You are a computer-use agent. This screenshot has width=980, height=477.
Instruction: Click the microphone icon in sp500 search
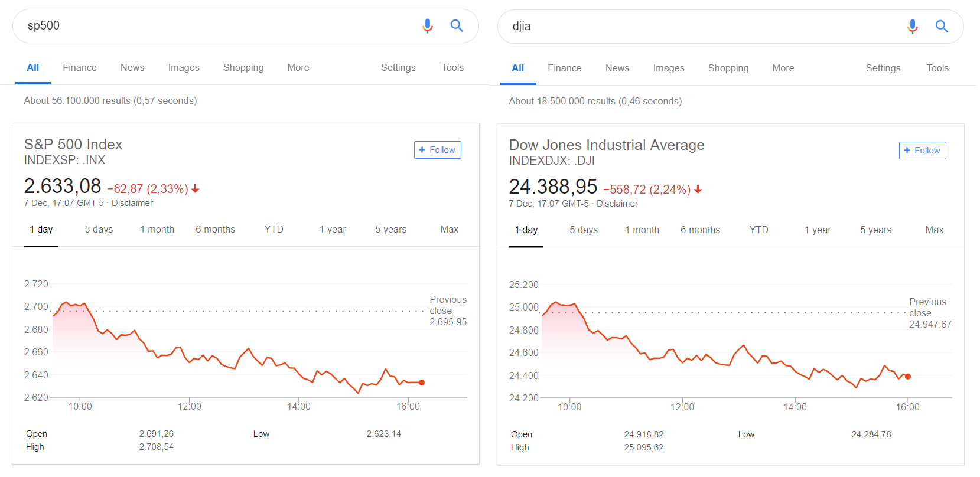coord(428,26)
